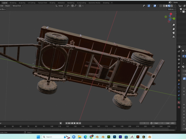Image resolution: width=186 pixels, height=139 pixels.
Task: Open Object properties orange square tab
Action: pos(179,80)
